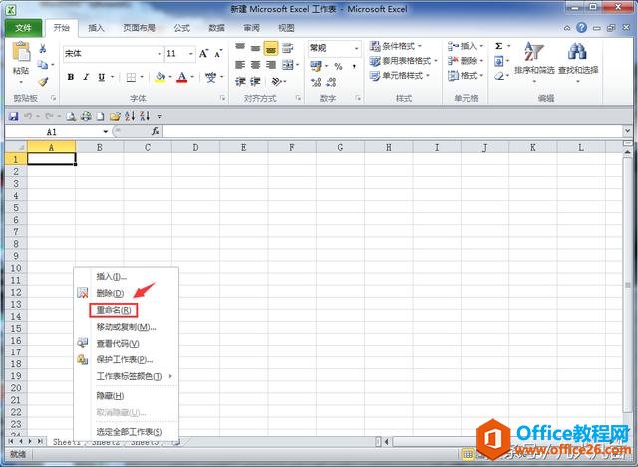Click the Print Preview icon in quick toolbar

pyautogui.click(x=71, y=117)
